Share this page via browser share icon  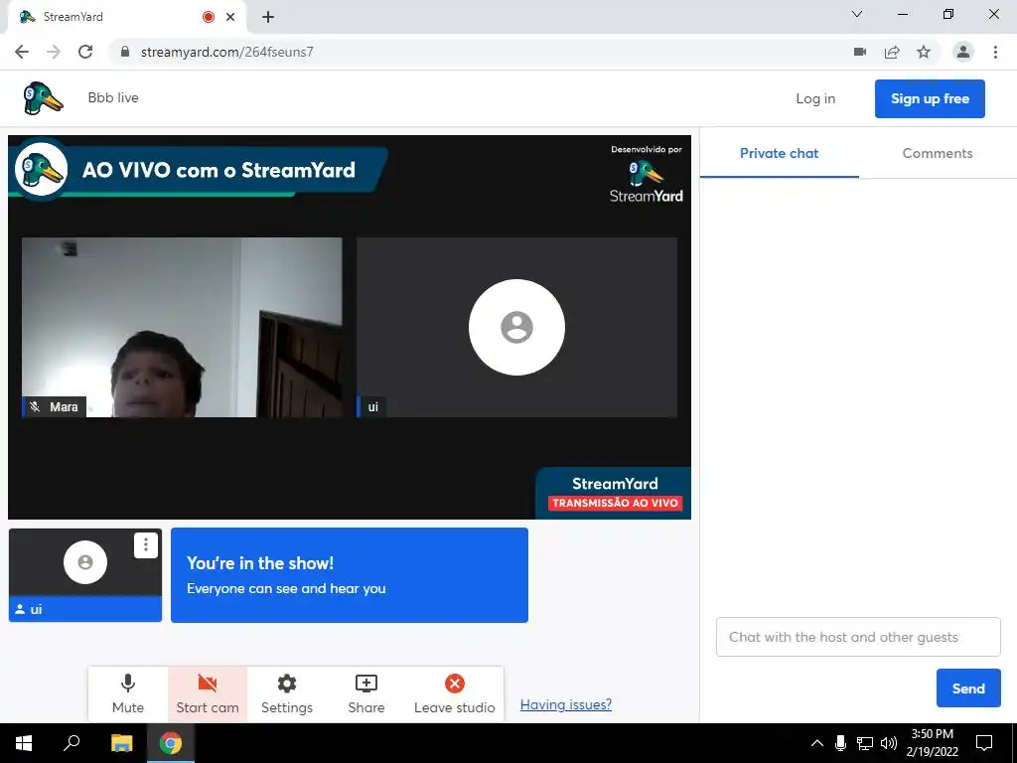pyautogui.click(x=892, y=52)
